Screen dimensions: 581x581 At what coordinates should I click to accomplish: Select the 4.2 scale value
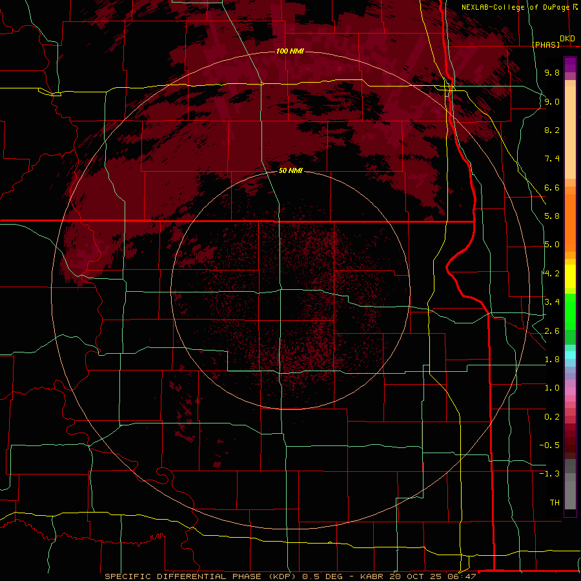pos(552,274)
